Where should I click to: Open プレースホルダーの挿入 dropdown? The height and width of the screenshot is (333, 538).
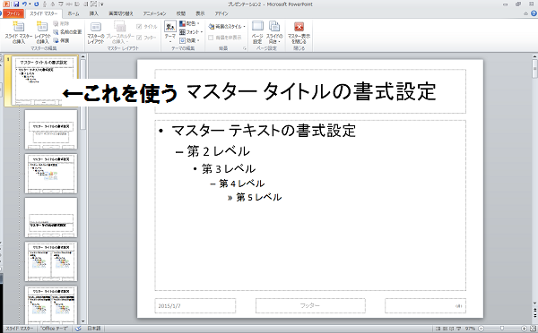(120, 32)
